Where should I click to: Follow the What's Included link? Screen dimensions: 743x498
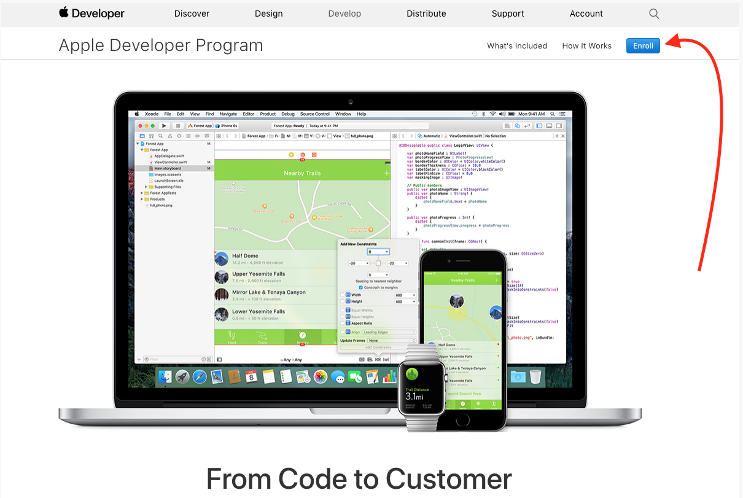tap(517, 45)
